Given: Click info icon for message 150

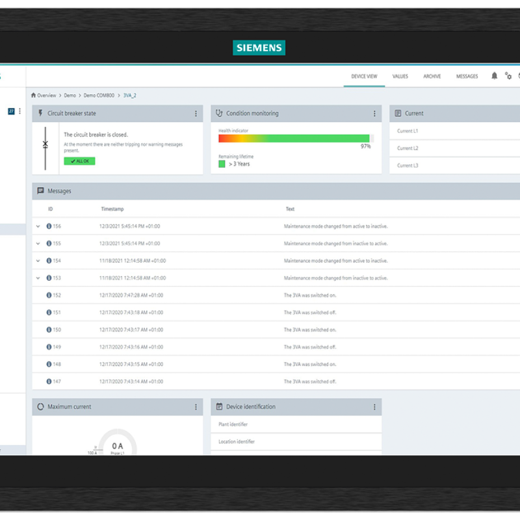Looking at the screenshot, I should 49,330.
